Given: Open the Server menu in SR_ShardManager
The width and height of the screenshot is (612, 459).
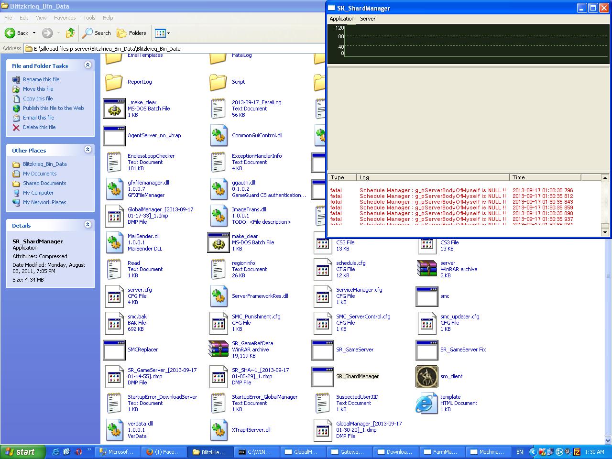Looking at the screenshot, I should coord(368,19).
